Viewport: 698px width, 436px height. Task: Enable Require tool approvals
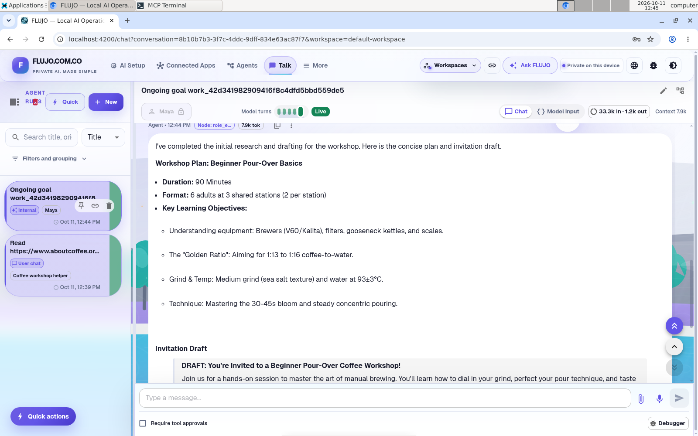[x=143, y=423]
